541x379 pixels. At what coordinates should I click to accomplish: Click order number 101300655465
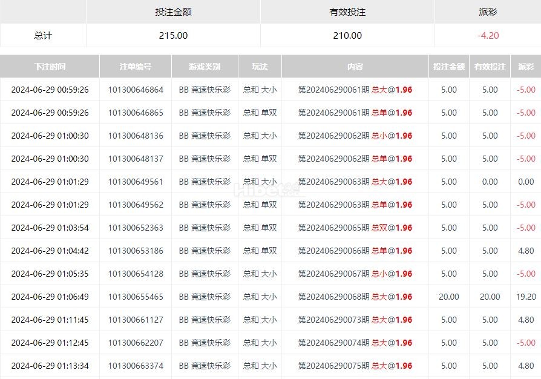point(136,297)
